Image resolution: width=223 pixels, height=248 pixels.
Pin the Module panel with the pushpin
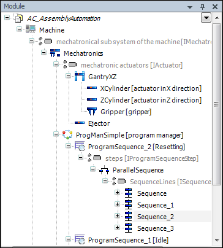point(202,7)
